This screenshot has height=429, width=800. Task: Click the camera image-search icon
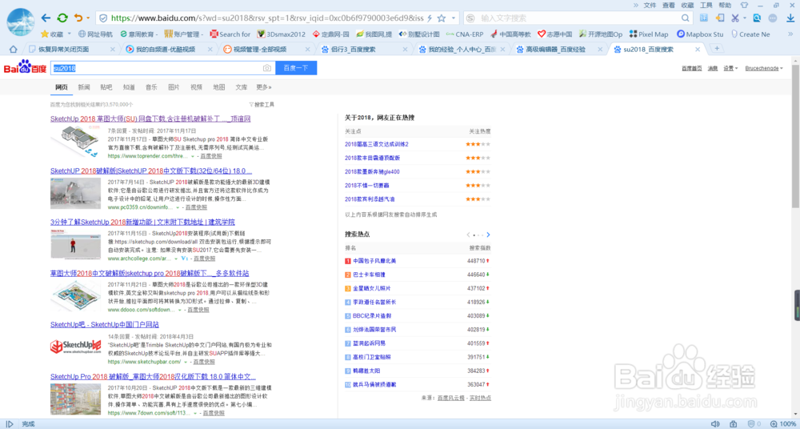(x=267, y=69)
